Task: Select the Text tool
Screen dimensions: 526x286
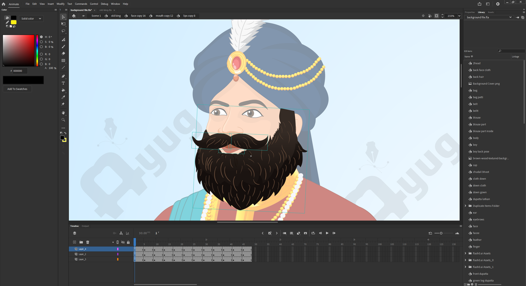Action: [x=63, y=83]
